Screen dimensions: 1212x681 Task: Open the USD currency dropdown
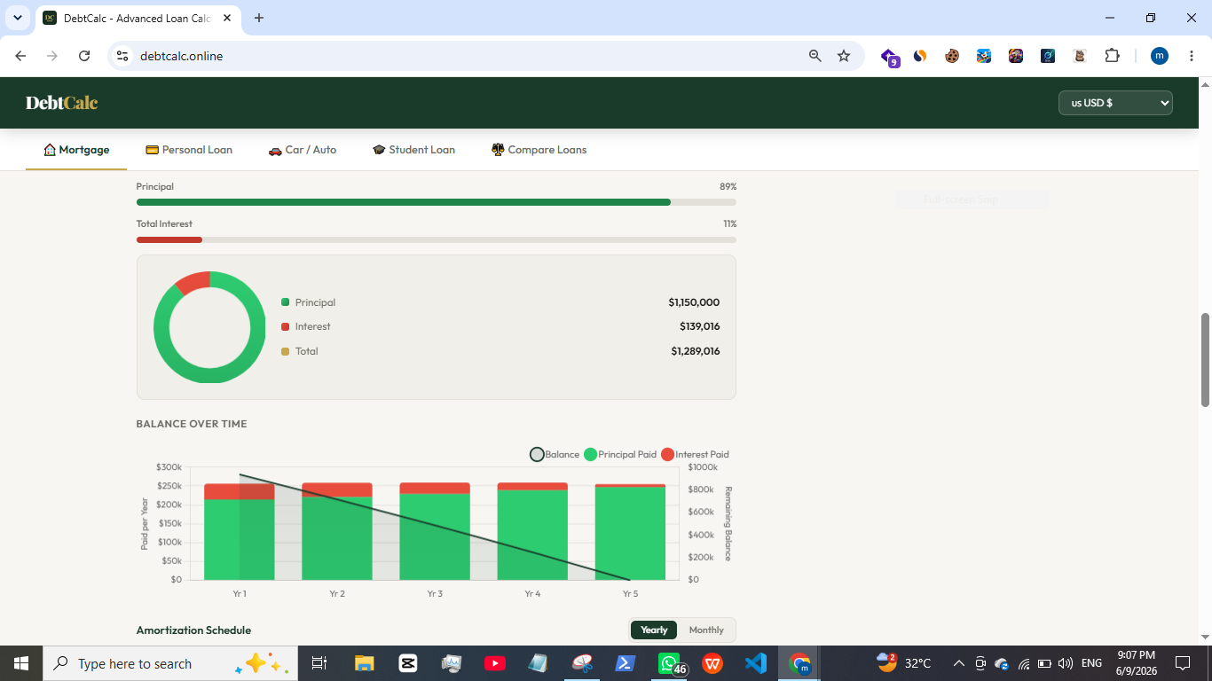tap(1115, 103)
